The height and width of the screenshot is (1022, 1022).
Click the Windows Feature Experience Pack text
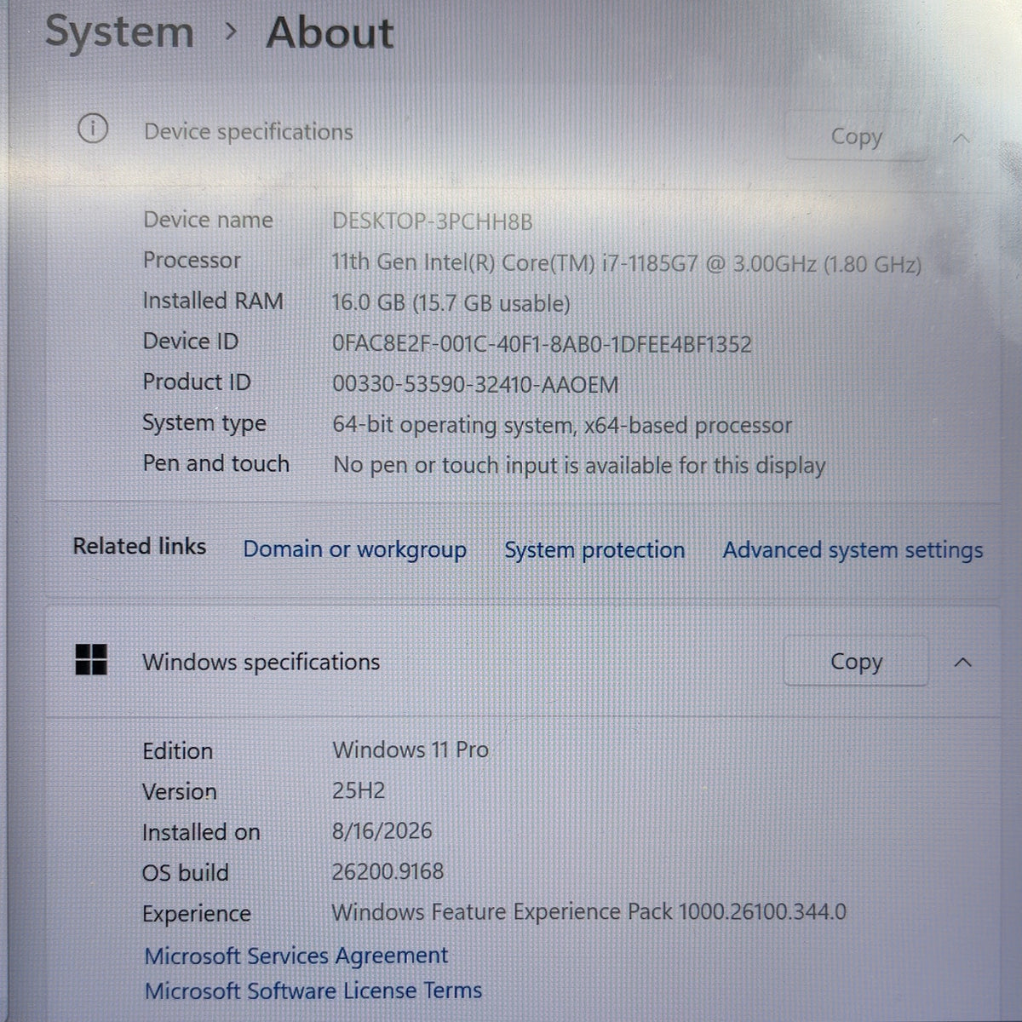pos(589,912)
